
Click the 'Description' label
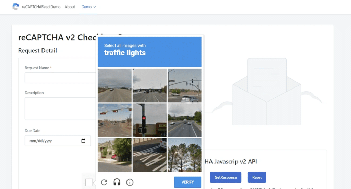point(34,93)
